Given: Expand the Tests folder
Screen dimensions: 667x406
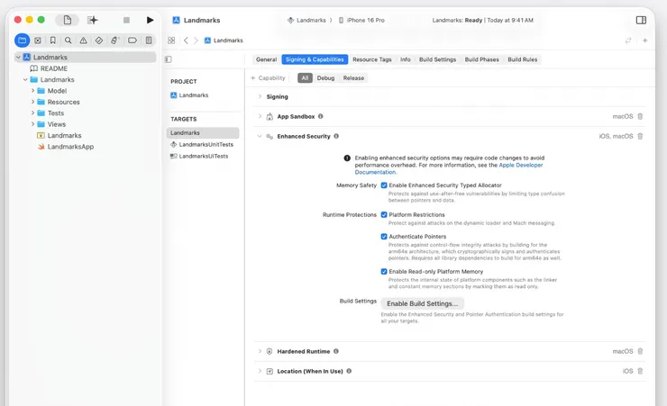Looking at the screenshot, I should (32, 113).
